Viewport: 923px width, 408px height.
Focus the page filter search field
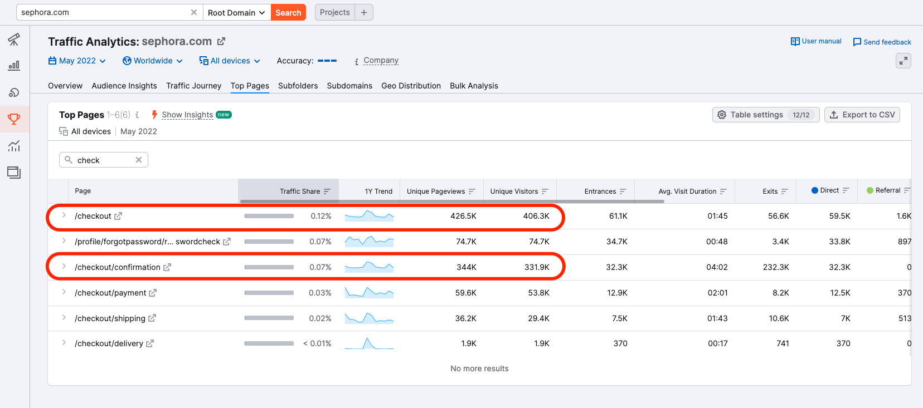(104, 160)
